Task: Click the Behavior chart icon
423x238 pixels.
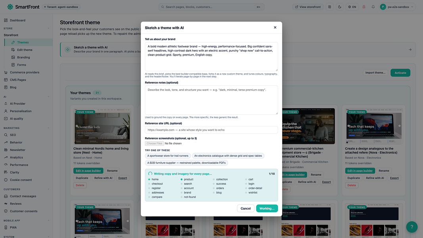Action: 6,142
